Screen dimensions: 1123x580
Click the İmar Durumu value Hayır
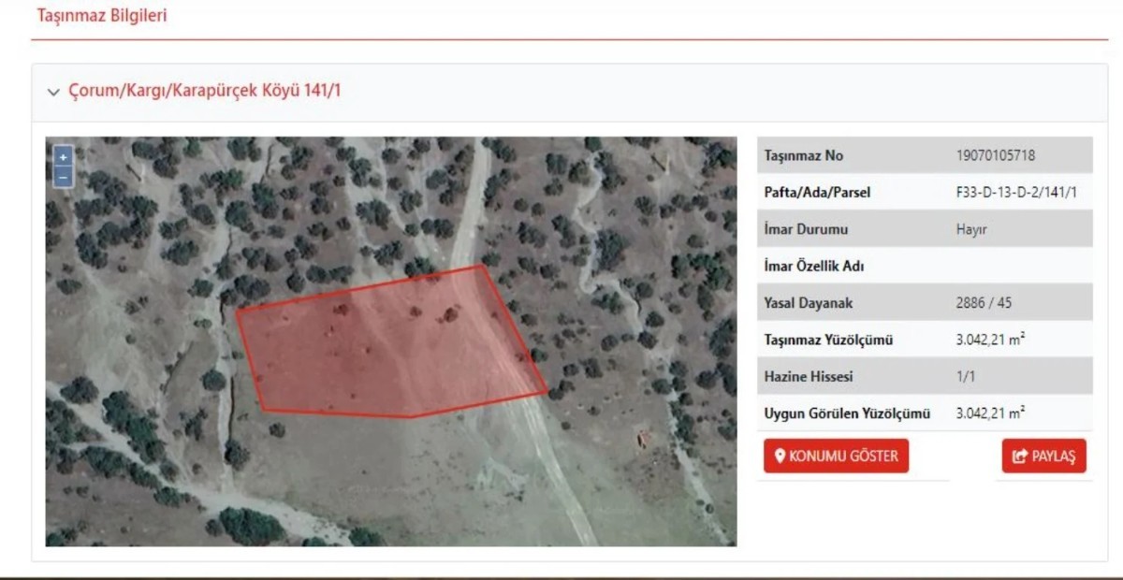tap(971, 229)
